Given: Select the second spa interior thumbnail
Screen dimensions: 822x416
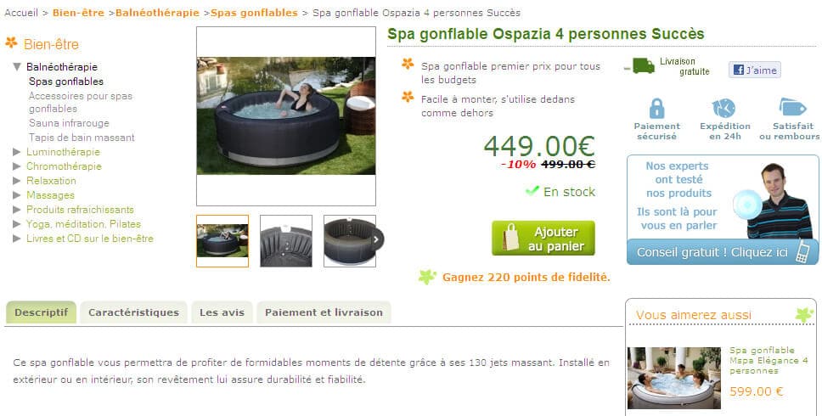Looking at the screenshot, I should coord(286,240).
